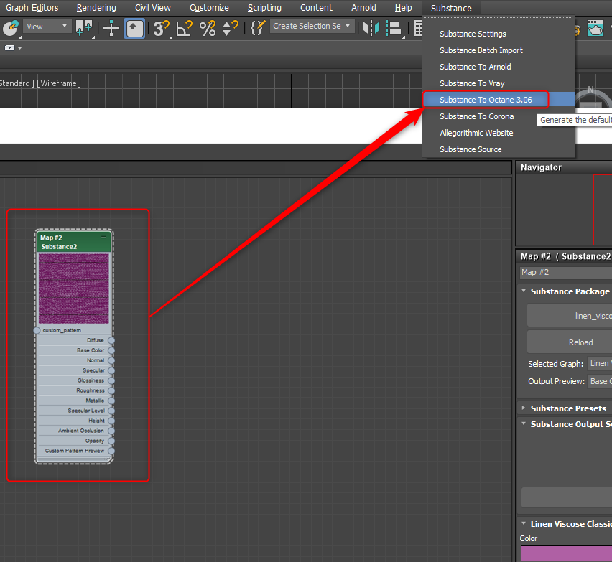Open Edit Named Selection Sets icon

click(x=257, y=28)
